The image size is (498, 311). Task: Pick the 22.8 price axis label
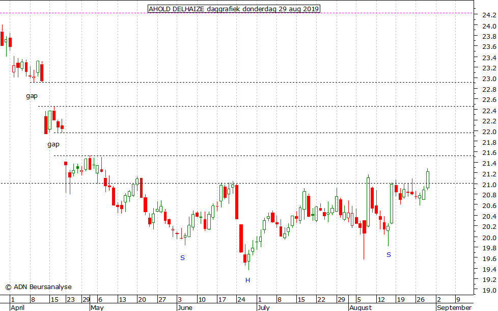489,90
